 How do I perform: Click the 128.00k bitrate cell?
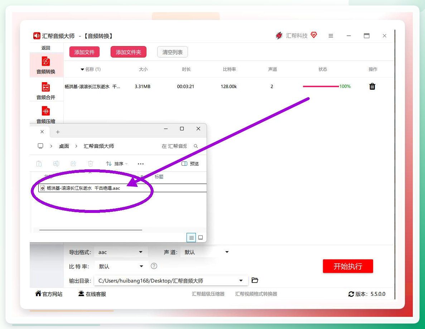[x=229, y=86]
